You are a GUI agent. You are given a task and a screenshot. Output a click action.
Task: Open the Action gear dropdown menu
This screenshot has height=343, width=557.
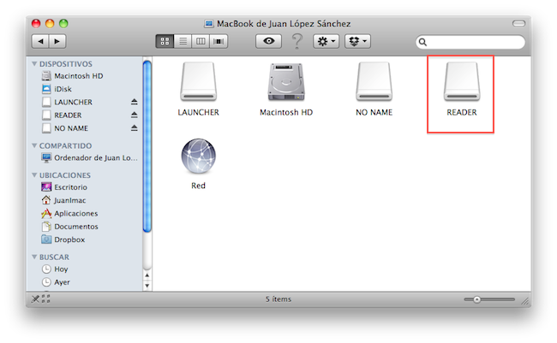326,42
